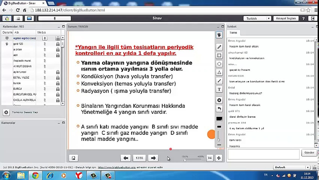Minimize the Sohbet chat panel
This screenshot has height=180, width=319.
pos(313,26)
